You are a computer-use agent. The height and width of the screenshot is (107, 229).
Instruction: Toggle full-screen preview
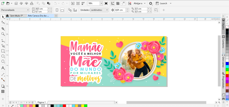[x=106, y=3]
